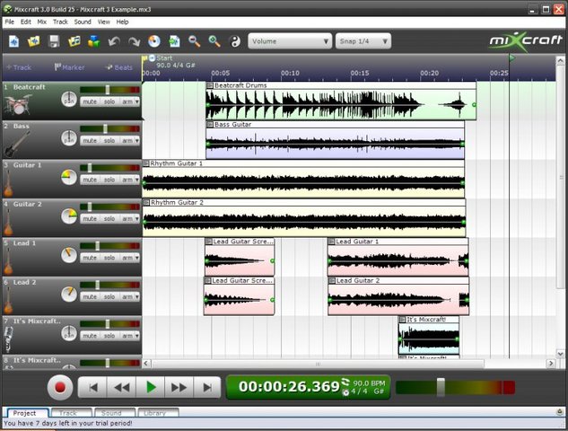Image resolution: width=568 pixels, height=431 pixels.
Task: Adjust pan knob on Guitar 1 track
Action: tap(69, 177)
